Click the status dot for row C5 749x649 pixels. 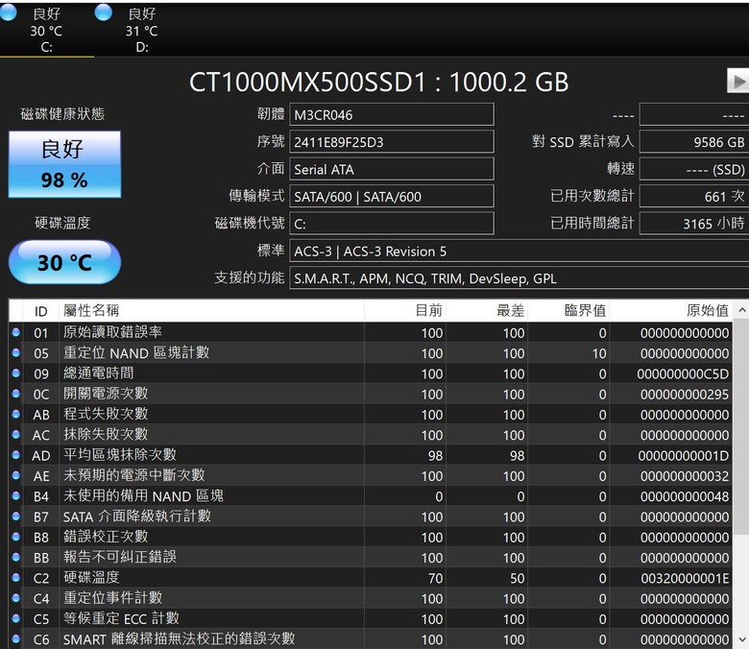tap(15, 618)
